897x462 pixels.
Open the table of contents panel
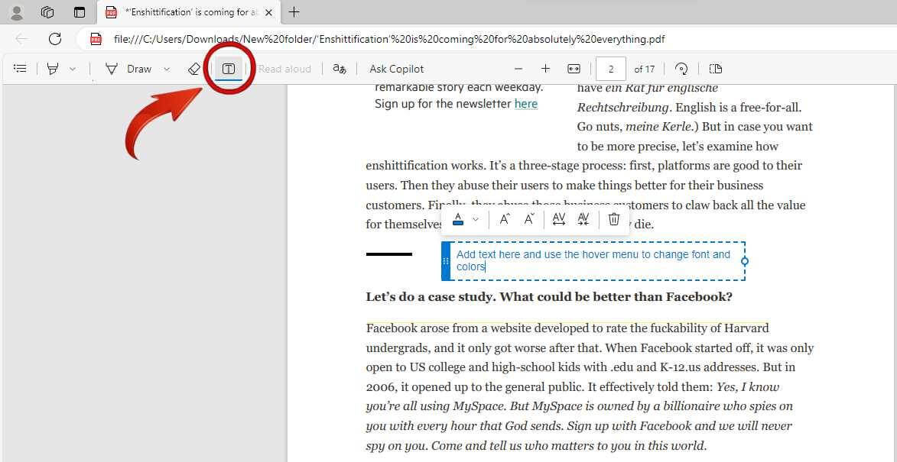(21, 69)
